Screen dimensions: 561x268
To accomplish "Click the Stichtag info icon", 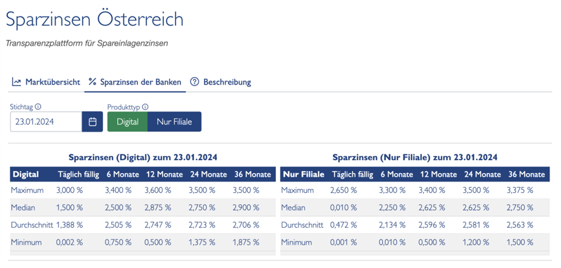I will point(38,107).
